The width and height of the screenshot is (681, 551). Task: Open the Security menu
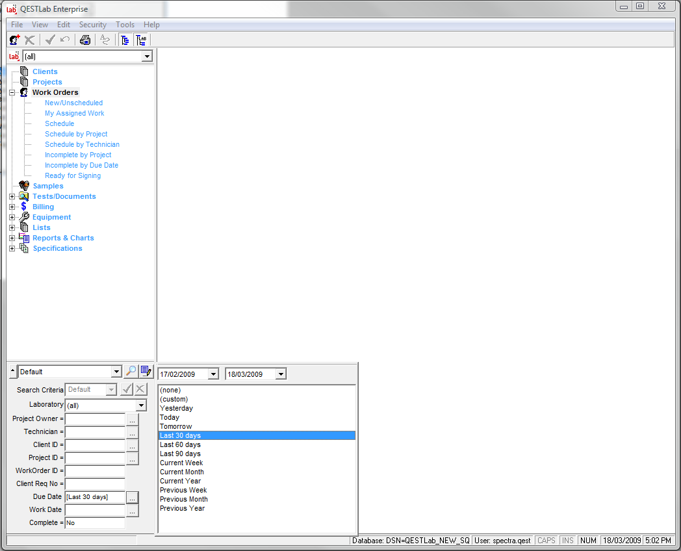tap(92, 25)
